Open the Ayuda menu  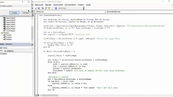point(88,5)
